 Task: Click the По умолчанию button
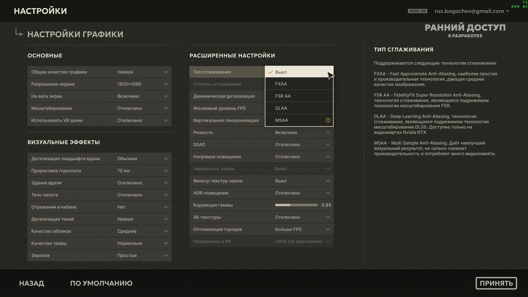[101, 283]
